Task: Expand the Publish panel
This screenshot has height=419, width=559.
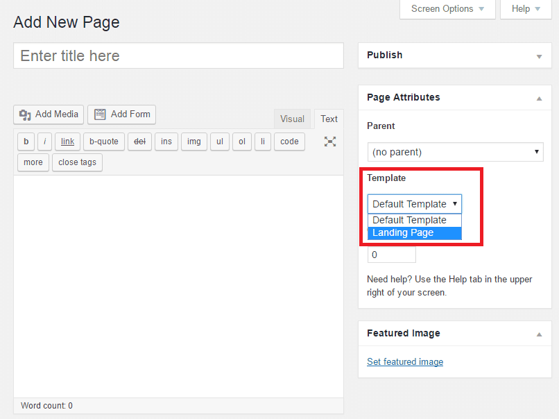Action: [x=540, y=55]
